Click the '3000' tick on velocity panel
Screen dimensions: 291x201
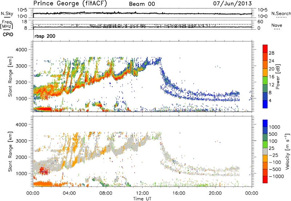(21, 141)
